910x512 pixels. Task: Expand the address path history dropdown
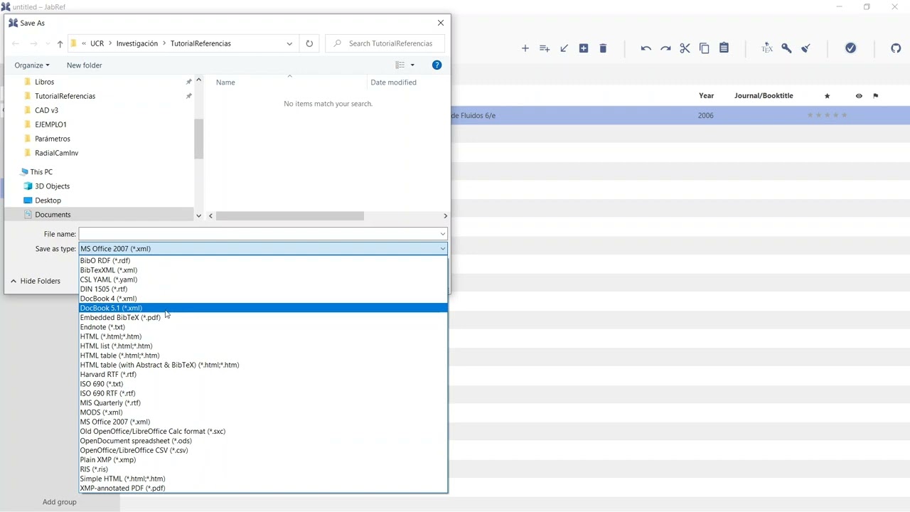point(289,43)
